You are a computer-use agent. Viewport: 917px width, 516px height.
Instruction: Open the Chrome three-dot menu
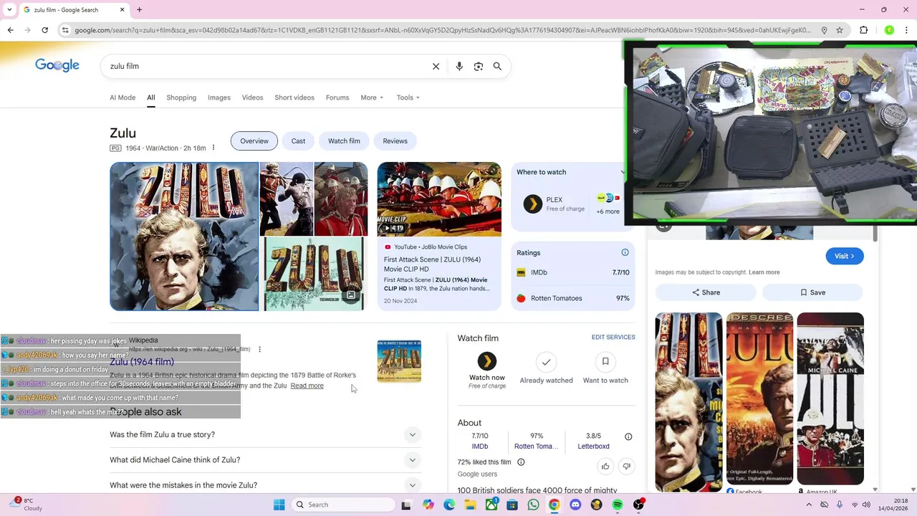(x=907, y=30)
